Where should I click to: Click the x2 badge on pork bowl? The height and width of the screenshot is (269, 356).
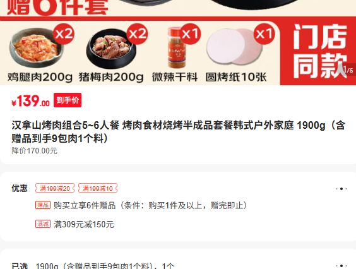[137, 34]
